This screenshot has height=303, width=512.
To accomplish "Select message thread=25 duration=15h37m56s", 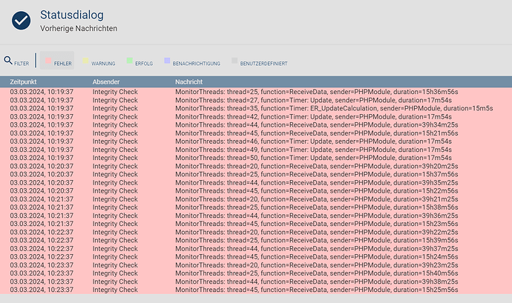I will 256,174.
